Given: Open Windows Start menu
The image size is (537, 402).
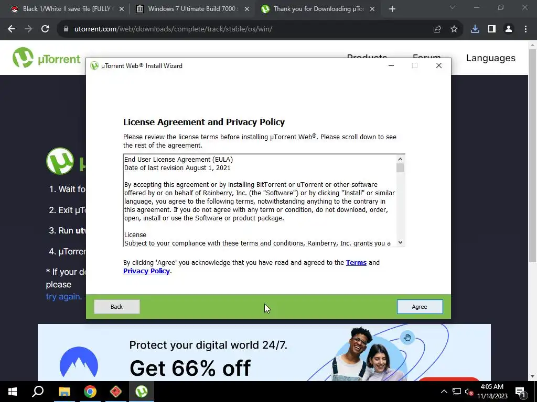Looking at the screenshot, I should point(13,392).
